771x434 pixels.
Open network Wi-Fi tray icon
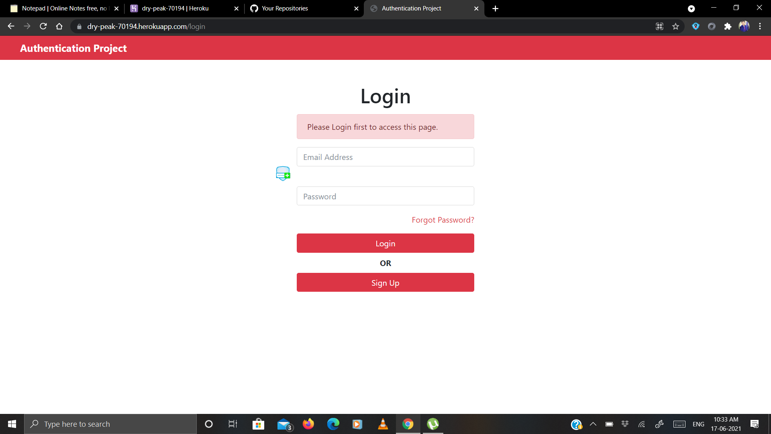[x=642, y=424]
